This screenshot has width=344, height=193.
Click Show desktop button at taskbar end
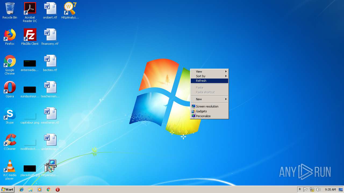[x=341, y=190]
